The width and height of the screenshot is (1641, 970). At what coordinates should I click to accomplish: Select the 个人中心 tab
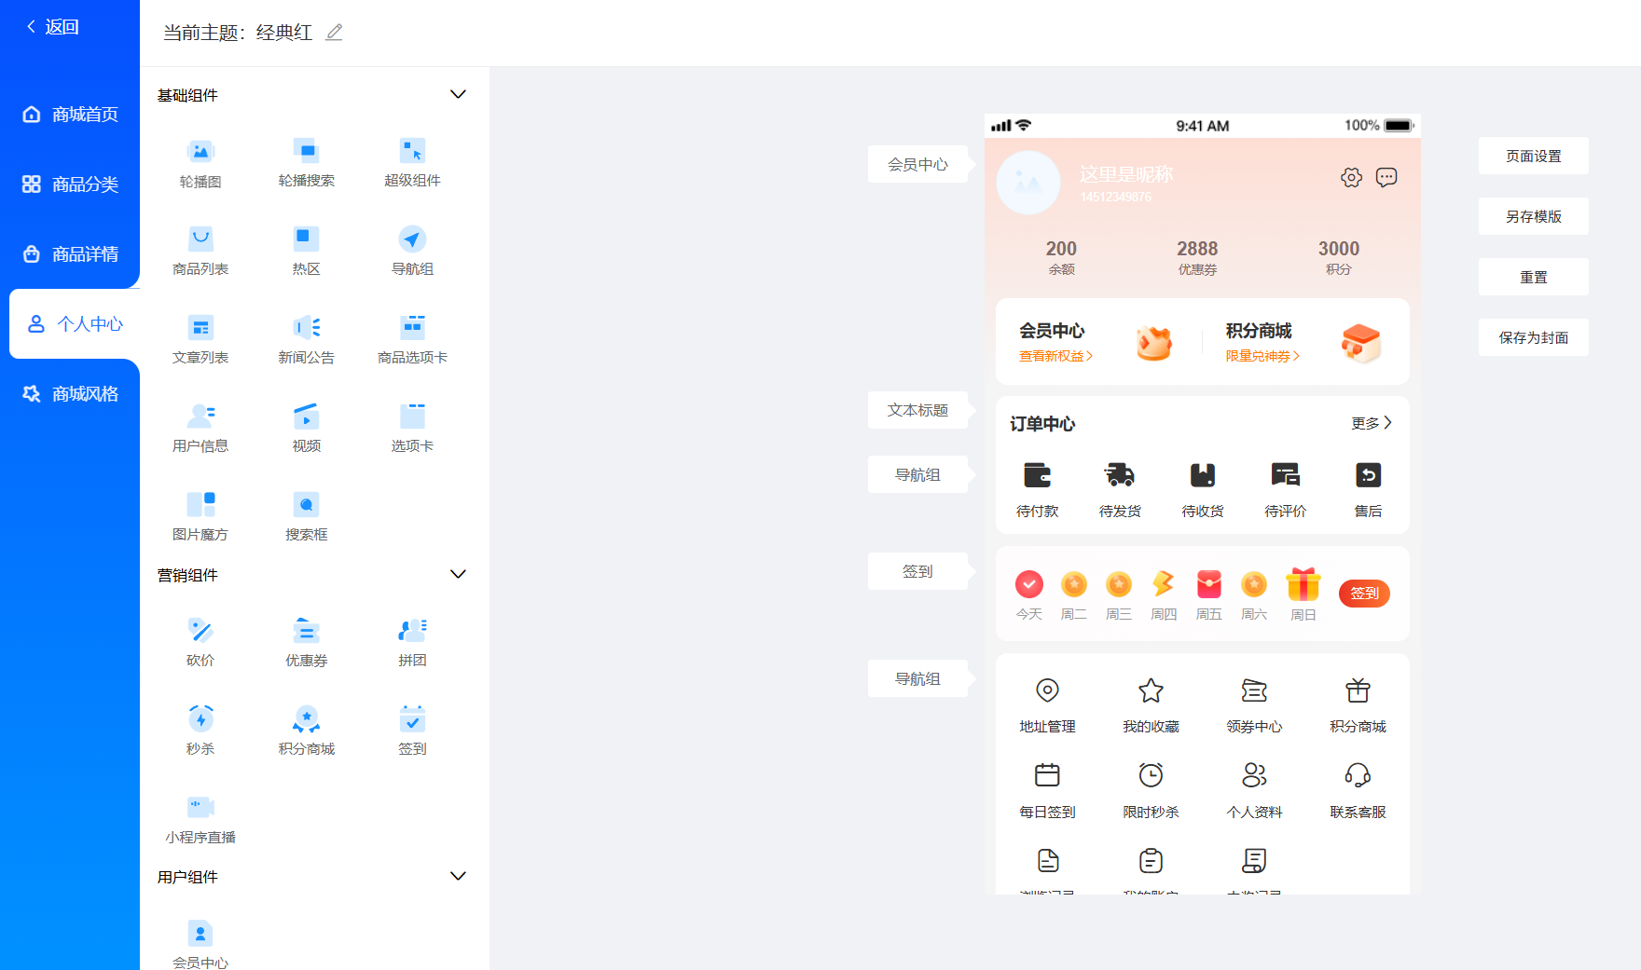click(x=75, y=324)
